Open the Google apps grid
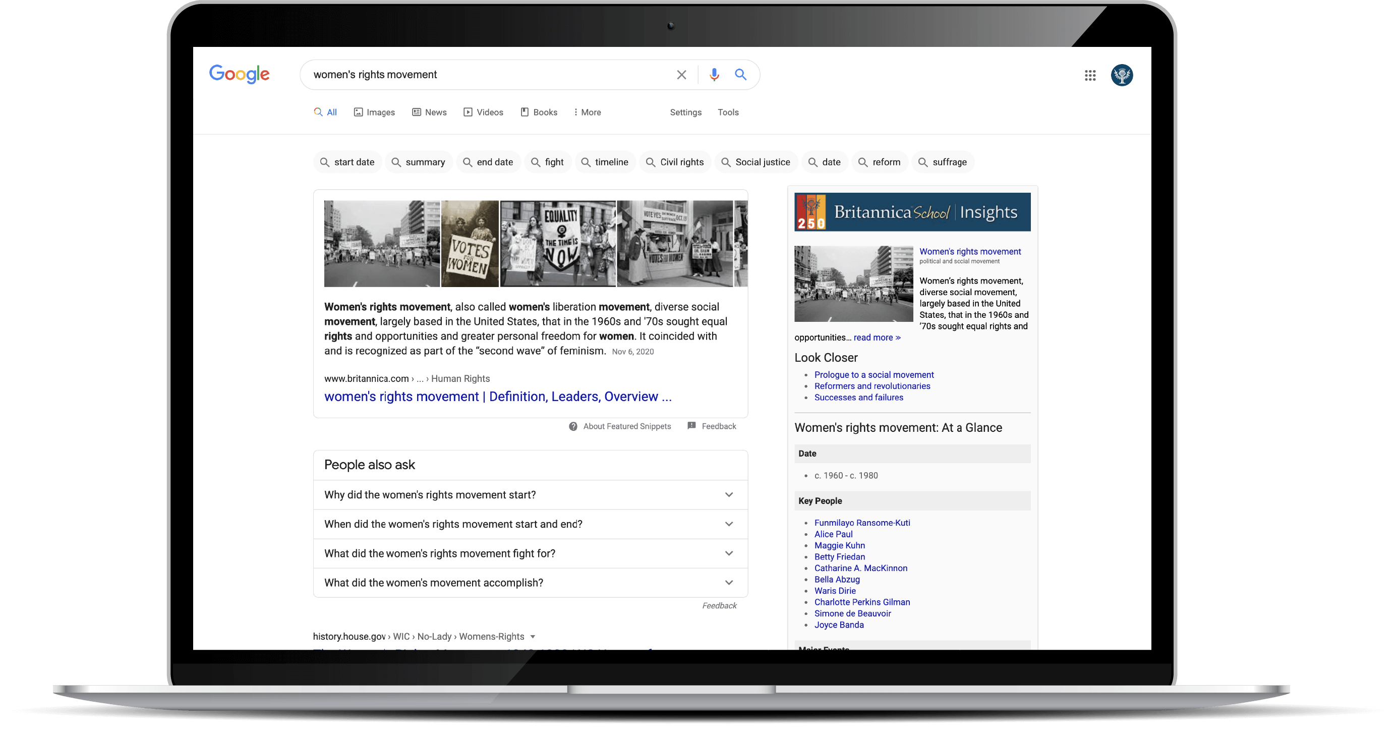1396x732 pixels. [x=1090, y=75]
